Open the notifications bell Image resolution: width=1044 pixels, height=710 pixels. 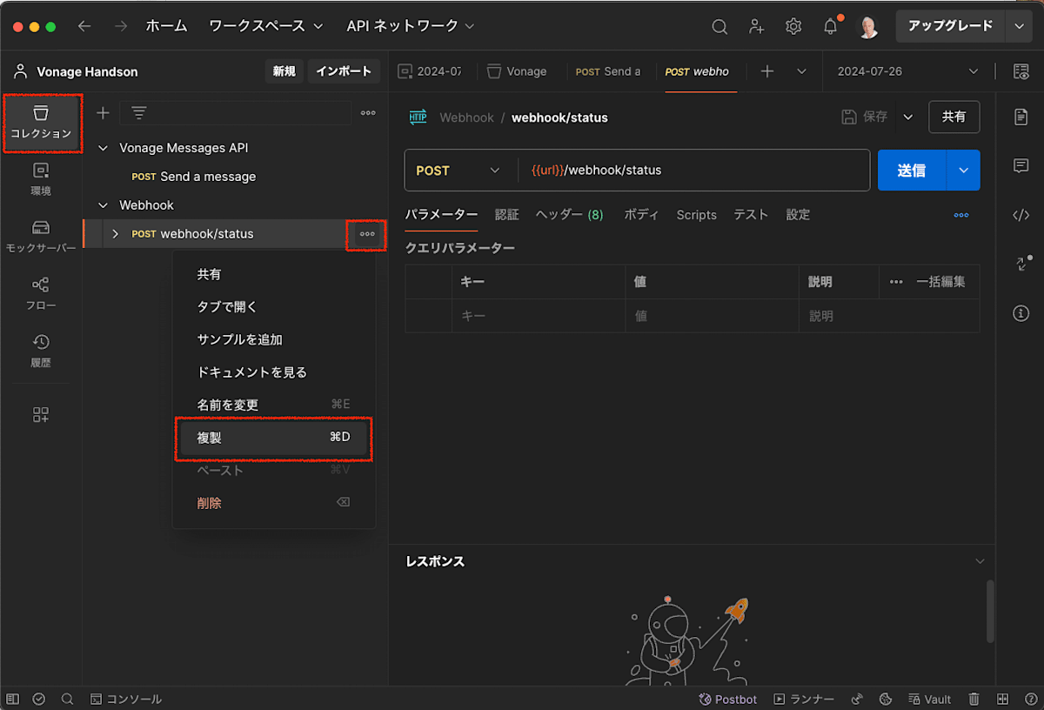pos(831,27)
